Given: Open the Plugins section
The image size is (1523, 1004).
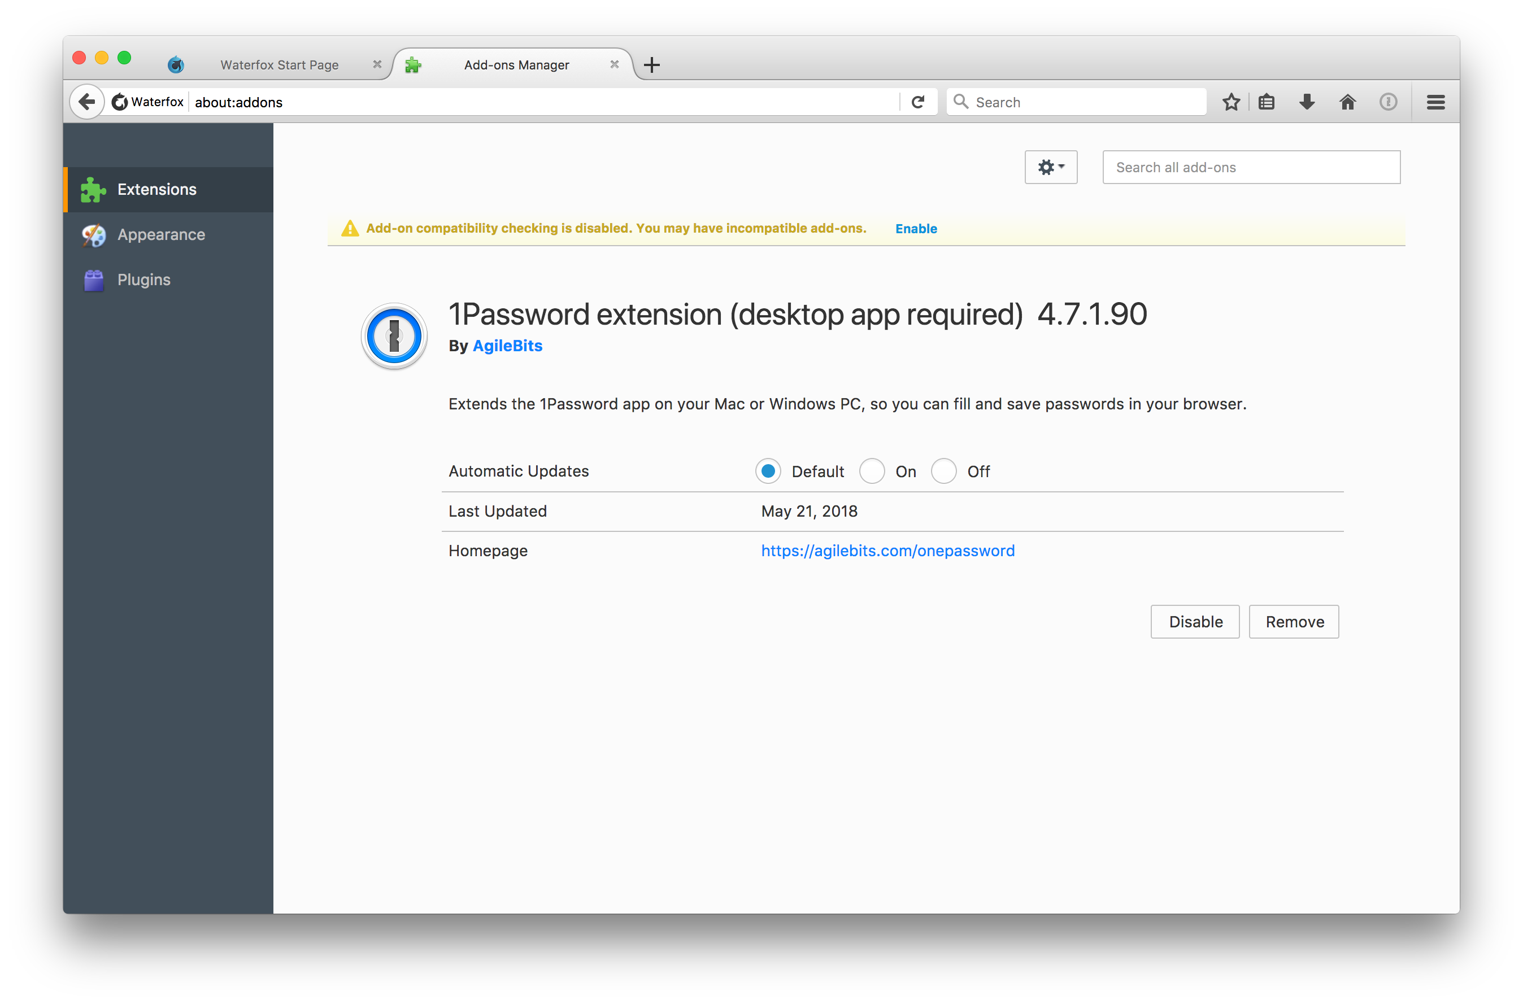Looking at the screenshot, I should pos(143,279).
